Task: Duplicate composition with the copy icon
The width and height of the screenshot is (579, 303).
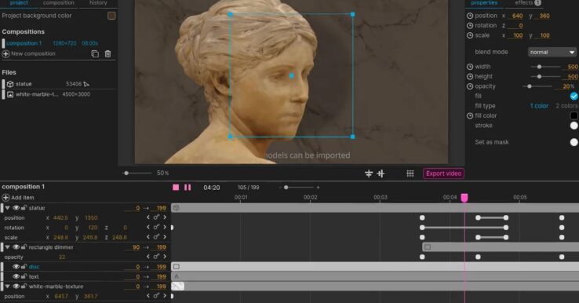Action: [95, 54]
